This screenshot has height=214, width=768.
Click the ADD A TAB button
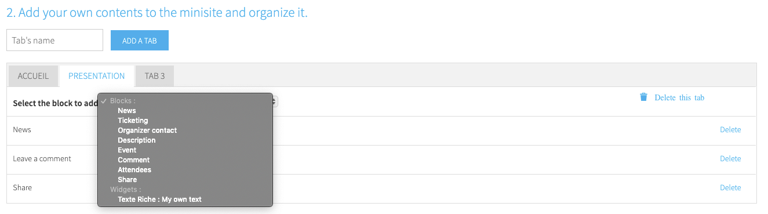click(140, 41)
